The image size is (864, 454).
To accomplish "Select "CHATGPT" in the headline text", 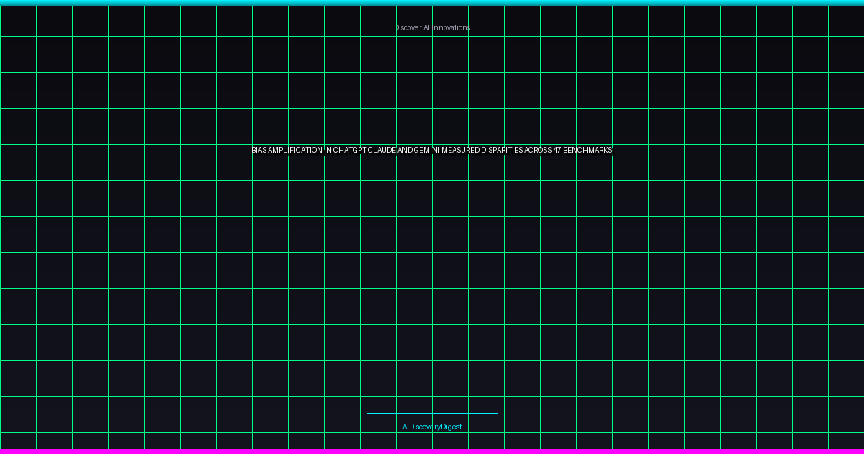I will point(349,150).
